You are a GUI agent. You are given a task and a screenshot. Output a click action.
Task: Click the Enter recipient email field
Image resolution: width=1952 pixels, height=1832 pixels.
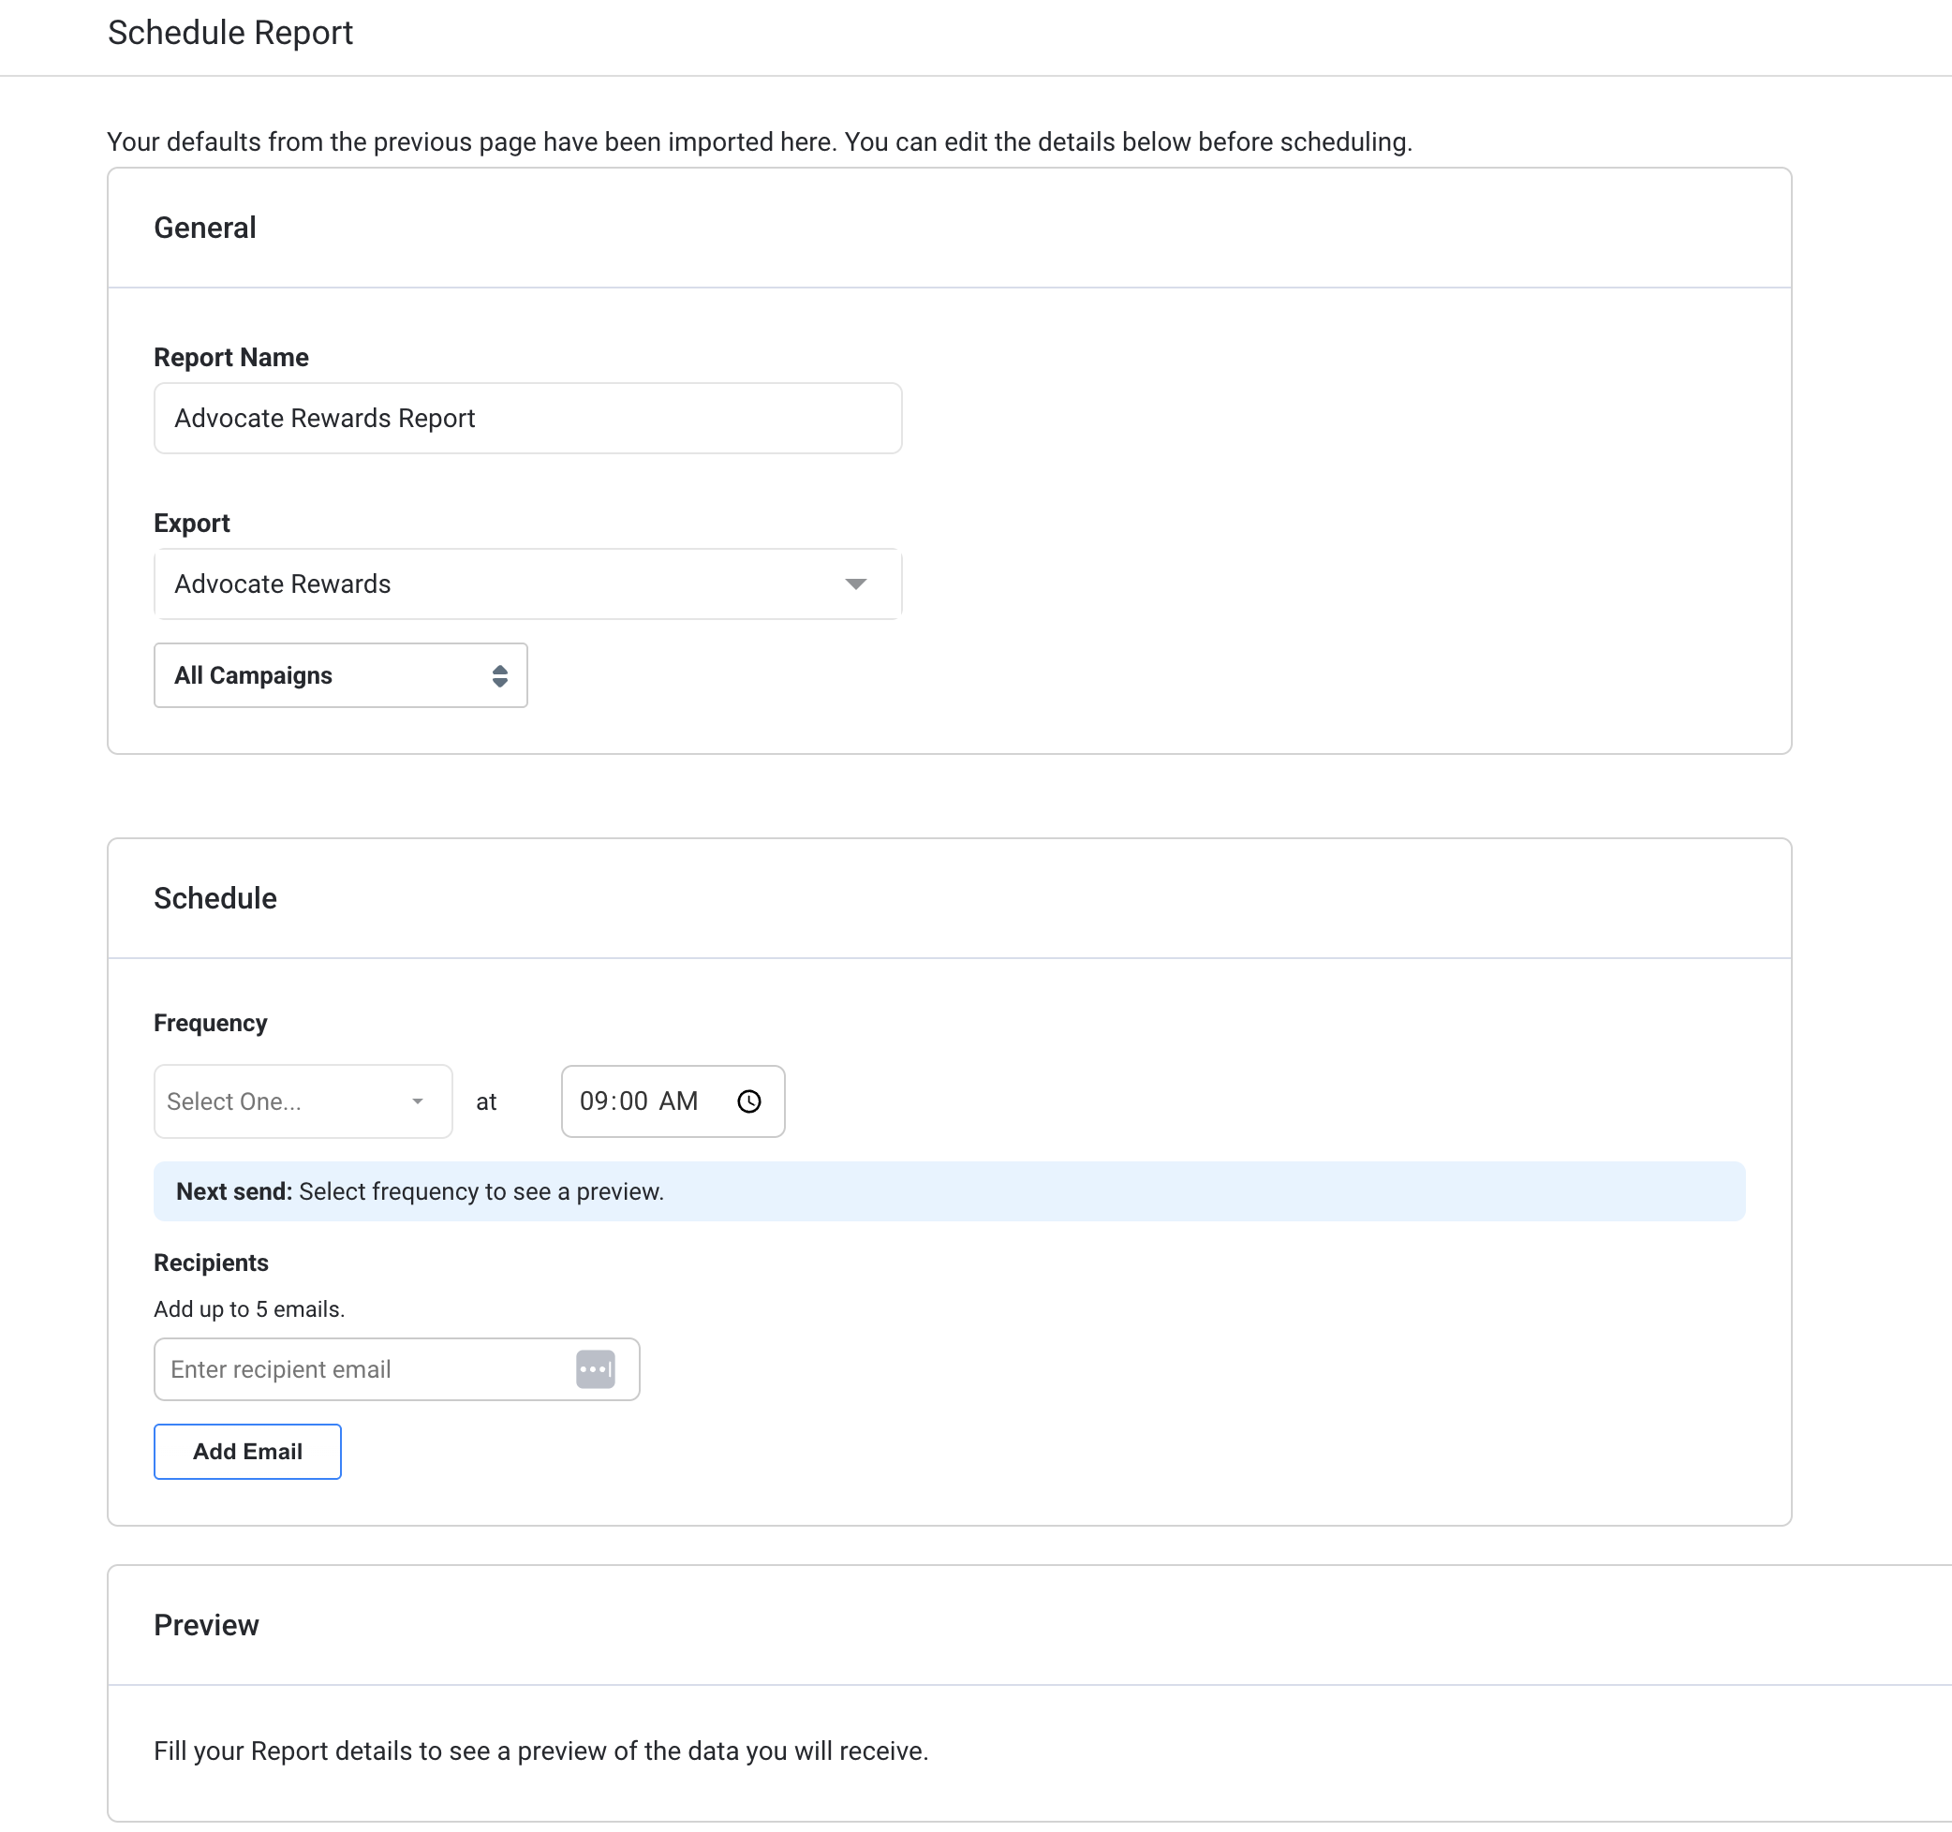pos(363,1369)
